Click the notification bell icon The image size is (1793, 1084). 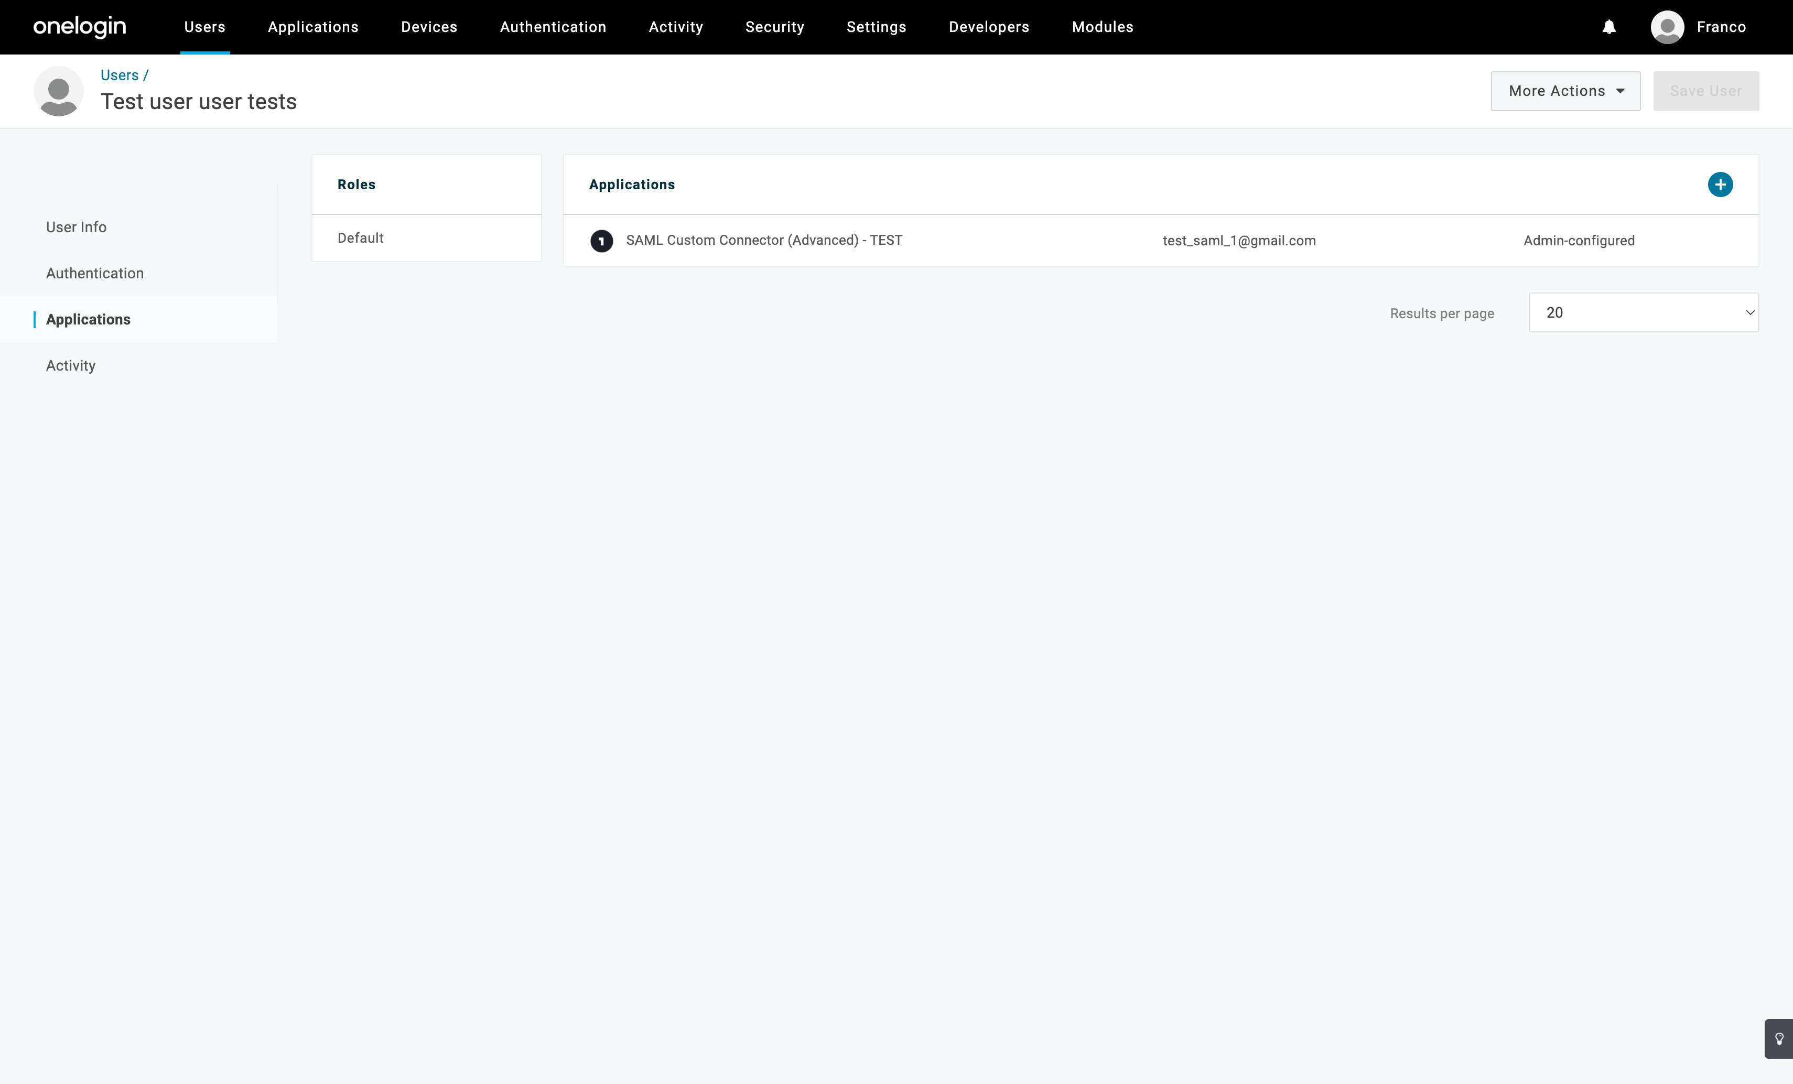[1609, 27]
